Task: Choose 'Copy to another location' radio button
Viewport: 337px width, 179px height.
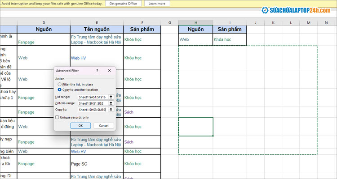Action: click(60, 89)
